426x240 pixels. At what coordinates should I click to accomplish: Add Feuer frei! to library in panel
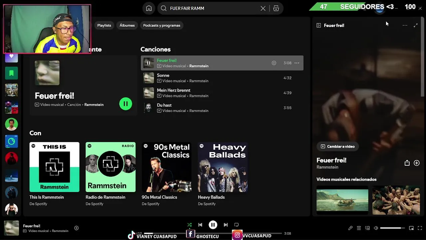pos(417,163)
